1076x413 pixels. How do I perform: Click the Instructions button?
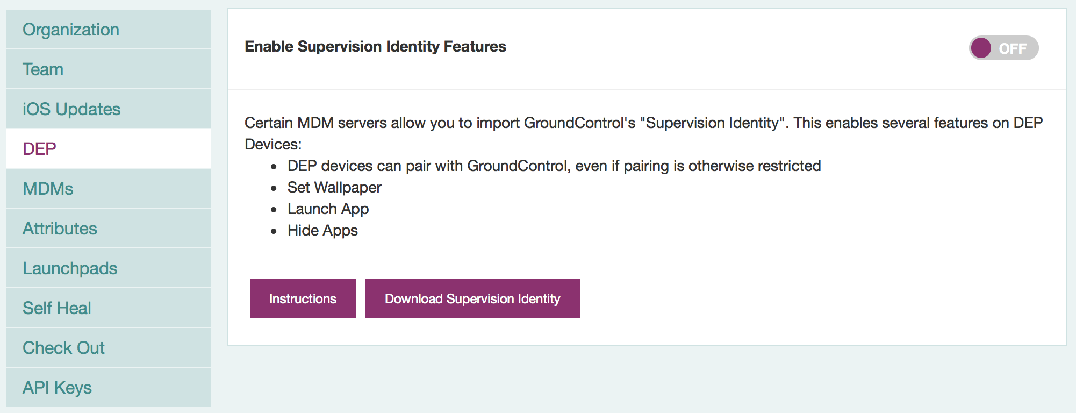[303, 298]
